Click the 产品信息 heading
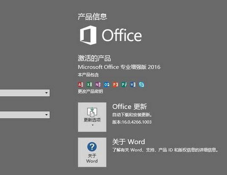 coord(92,17)
